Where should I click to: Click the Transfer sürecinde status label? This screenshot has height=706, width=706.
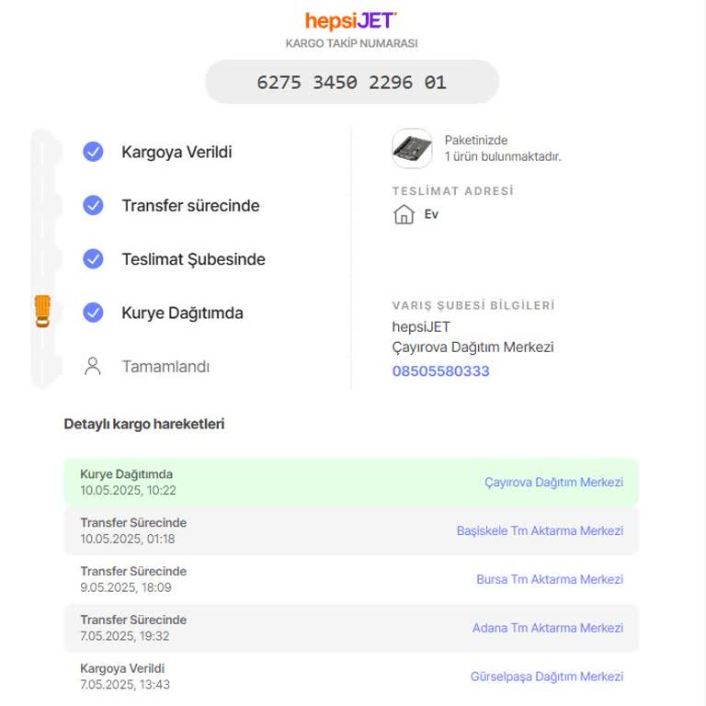point(191,206)
